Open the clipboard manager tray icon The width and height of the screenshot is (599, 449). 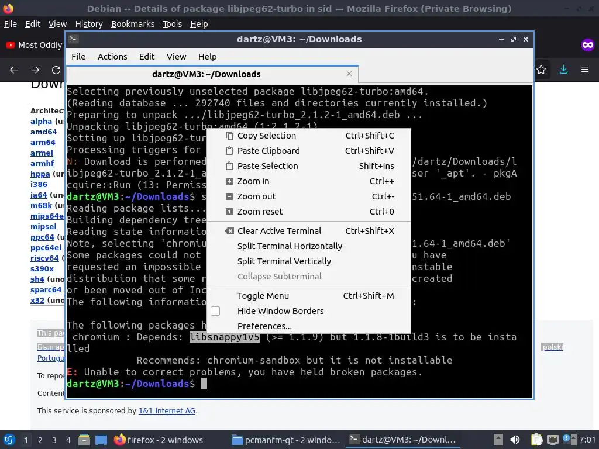(x=537, y=440)
